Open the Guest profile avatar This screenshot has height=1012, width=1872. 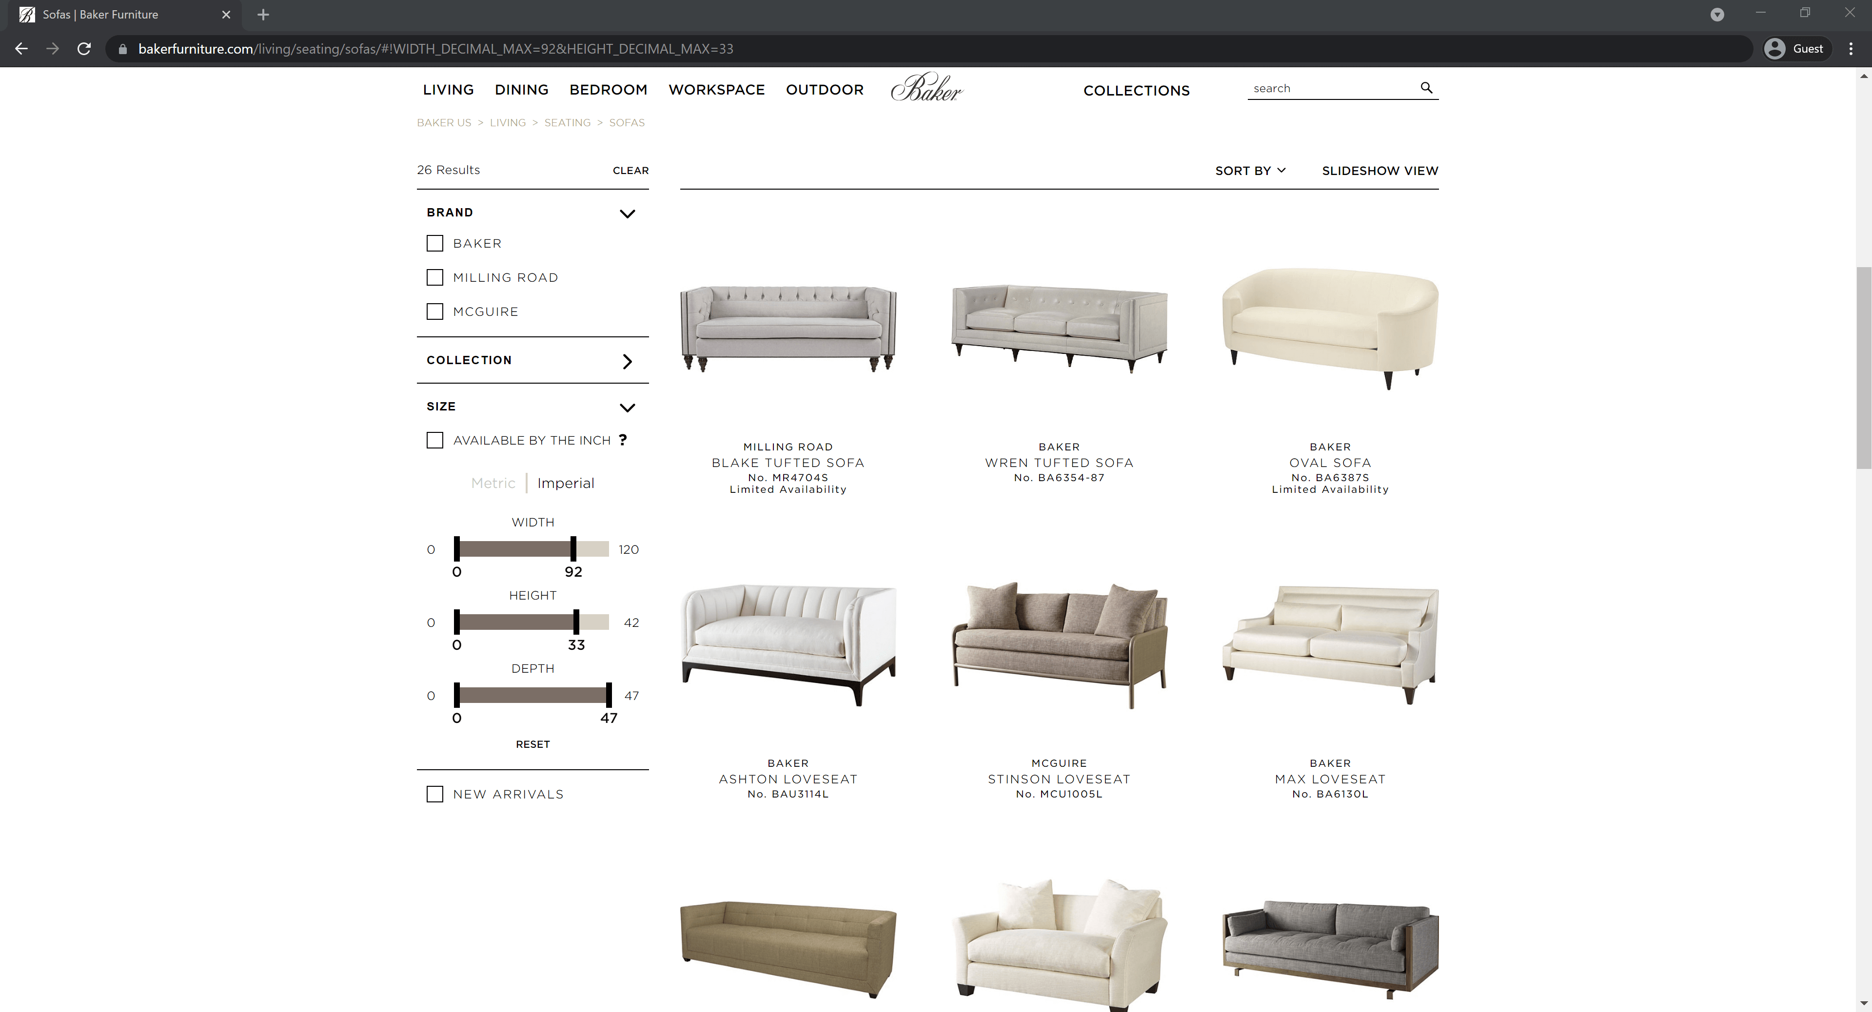[1774, 49]
